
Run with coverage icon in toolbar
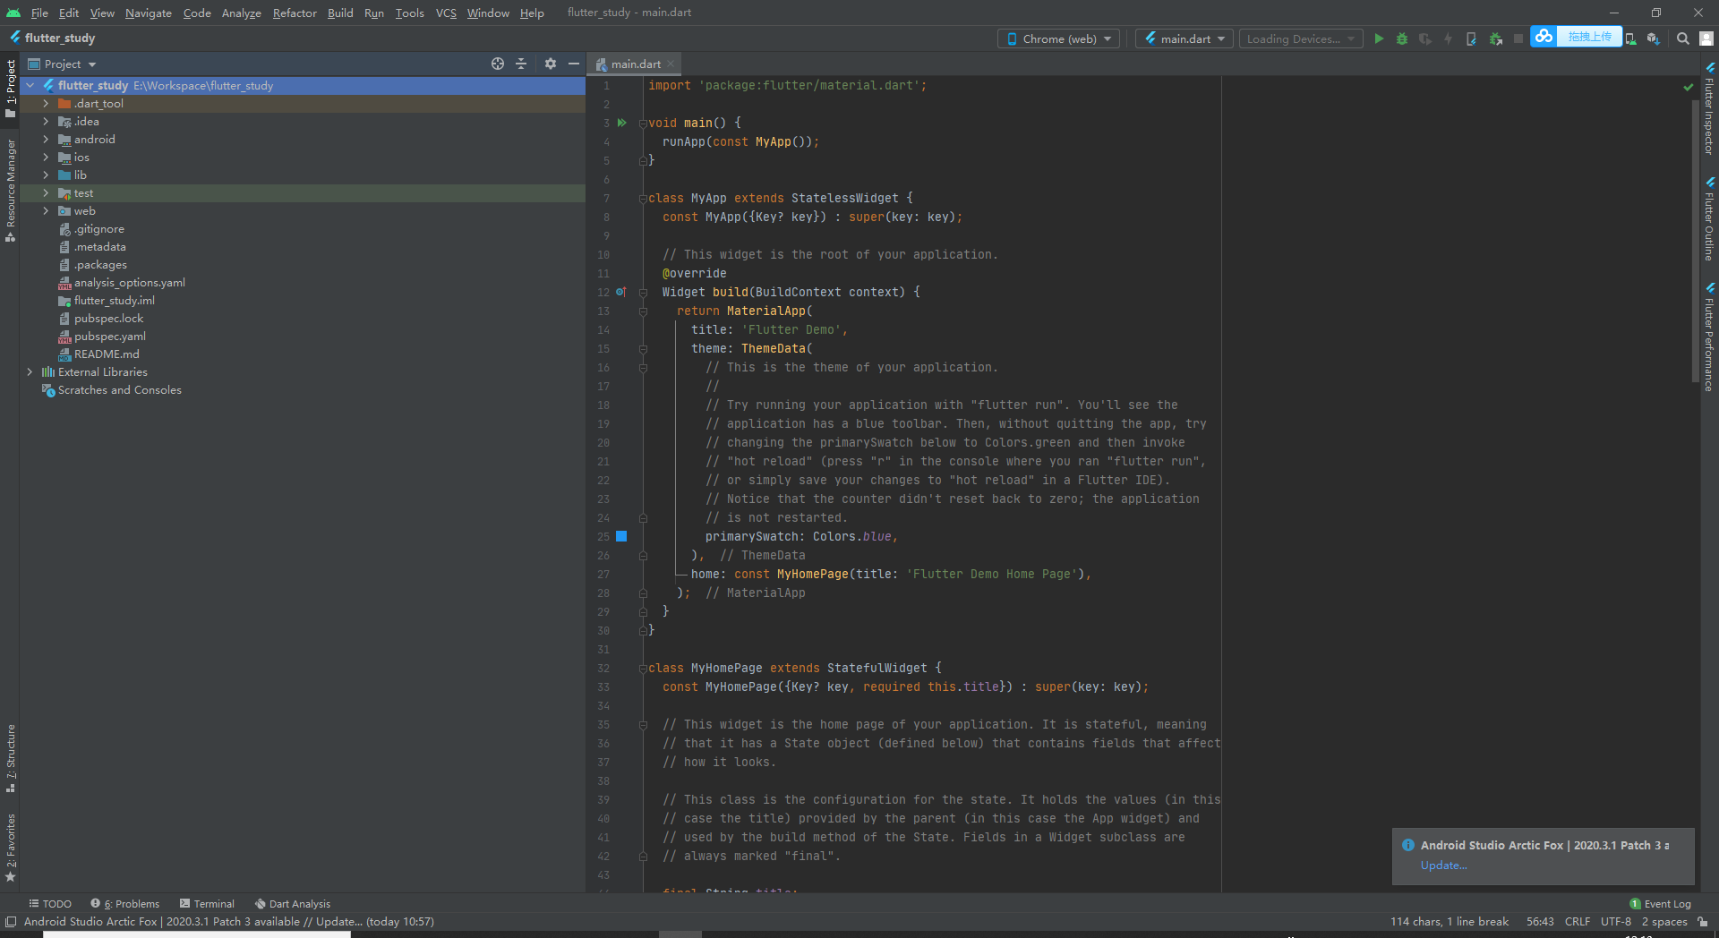(1425, 38)
